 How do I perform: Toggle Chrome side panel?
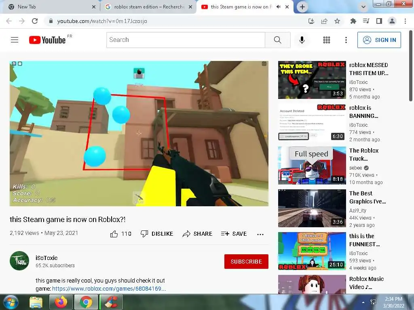(379, 21)
